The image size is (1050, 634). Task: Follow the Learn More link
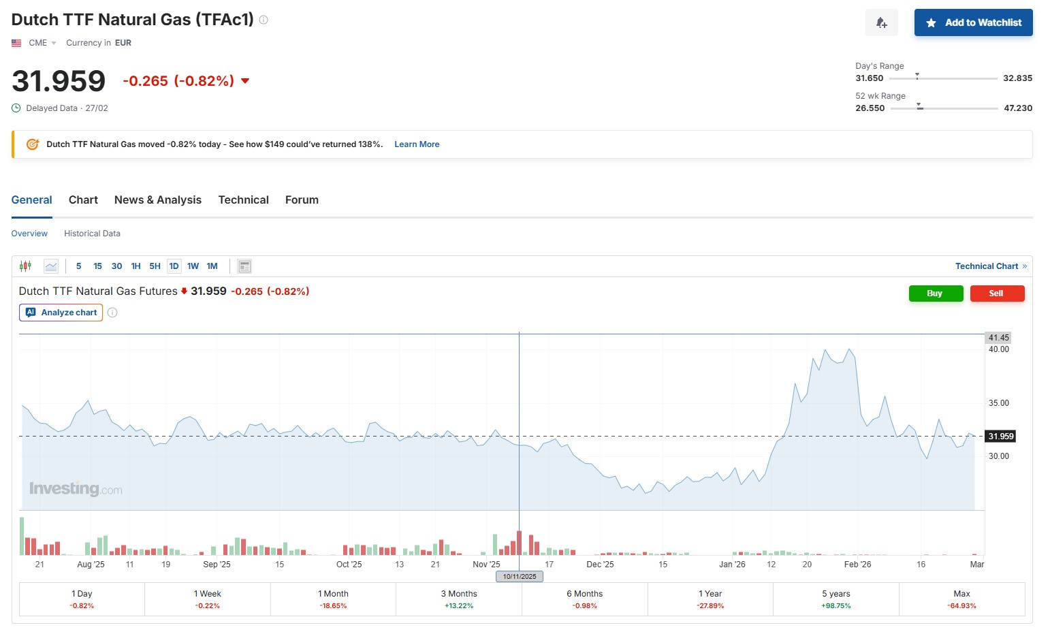pos(417,144)
